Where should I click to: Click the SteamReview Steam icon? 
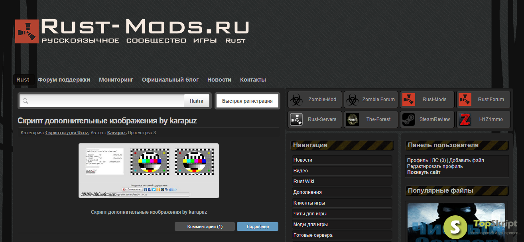pos(408,119)
